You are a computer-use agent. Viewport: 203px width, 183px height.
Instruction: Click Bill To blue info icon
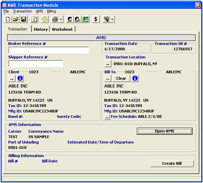(135, 78)
